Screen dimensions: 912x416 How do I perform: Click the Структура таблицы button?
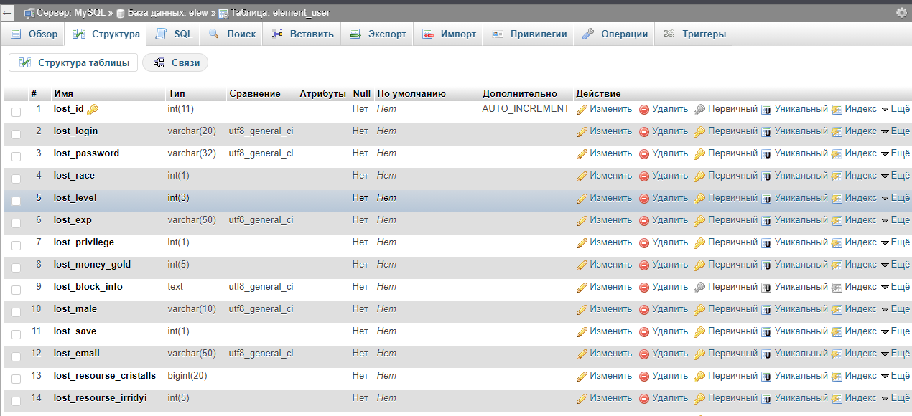(x=74, y=63)
